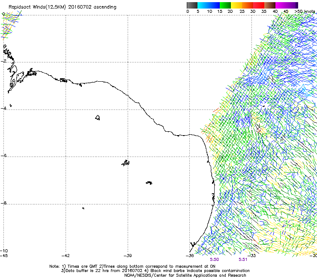This screenshot has width=317, height=278.
Task: Click the island outline on the -39 longitude line
Action: 126,163
